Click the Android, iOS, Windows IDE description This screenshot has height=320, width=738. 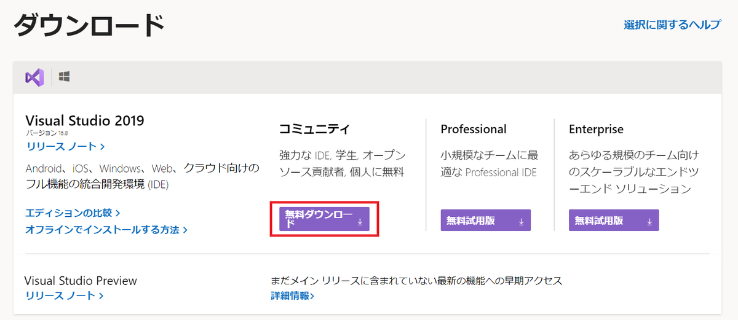click(x=143, y=176)
